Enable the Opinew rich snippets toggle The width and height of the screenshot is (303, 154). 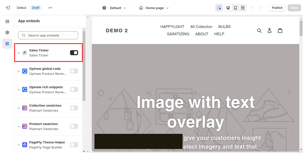(x=74, y=89)
